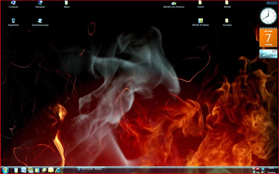Click the taskbar clock showing 08:01

tap(271, 168)
